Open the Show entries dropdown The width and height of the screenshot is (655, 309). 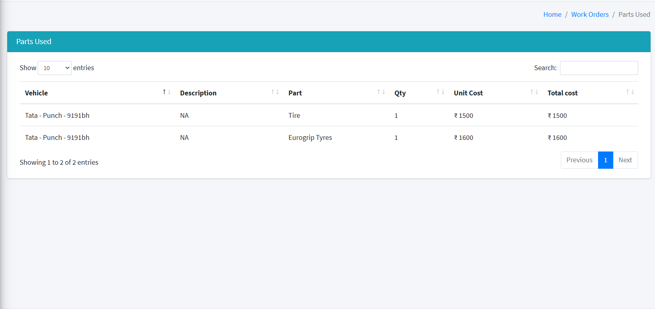pos(55,68)
